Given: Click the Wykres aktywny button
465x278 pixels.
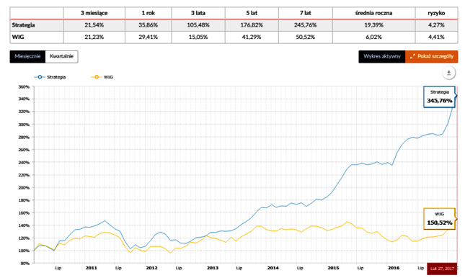Looking at the screenshot, I should (x=382, y=56).
